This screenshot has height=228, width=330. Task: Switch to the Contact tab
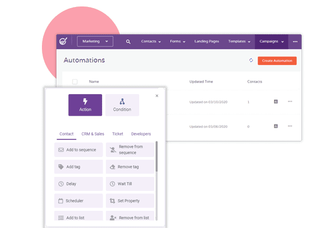coord(66,134)
